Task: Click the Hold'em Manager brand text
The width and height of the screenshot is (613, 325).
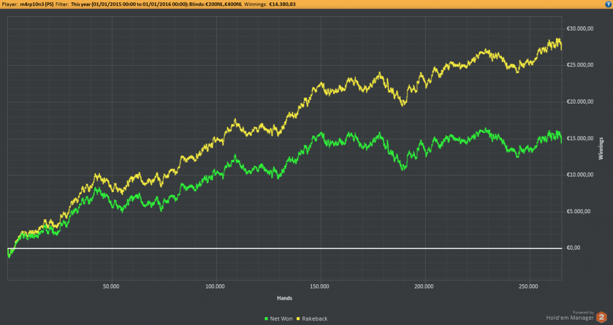Action: click(x=570, y=318)
